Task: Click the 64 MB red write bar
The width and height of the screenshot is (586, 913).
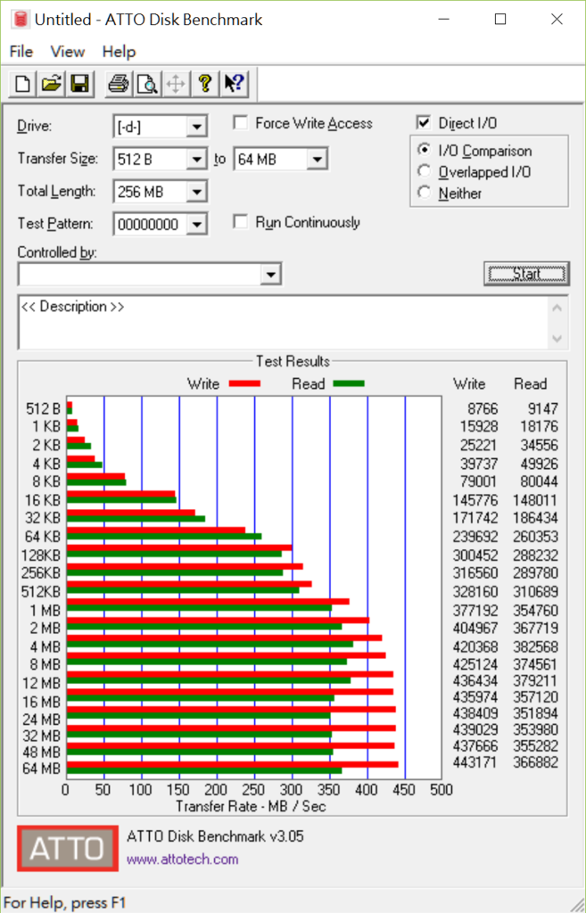Action: 233,764
